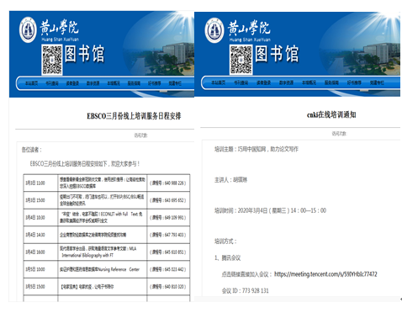Open 好书推荐 in the cnki page navigation bar
402x313 pixels.
(x=354, y=82)
